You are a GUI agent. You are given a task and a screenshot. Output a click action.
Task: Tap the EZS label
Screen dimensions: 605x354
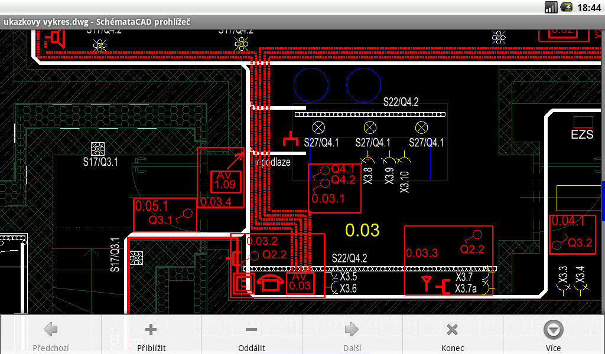(x=582, y=135)
